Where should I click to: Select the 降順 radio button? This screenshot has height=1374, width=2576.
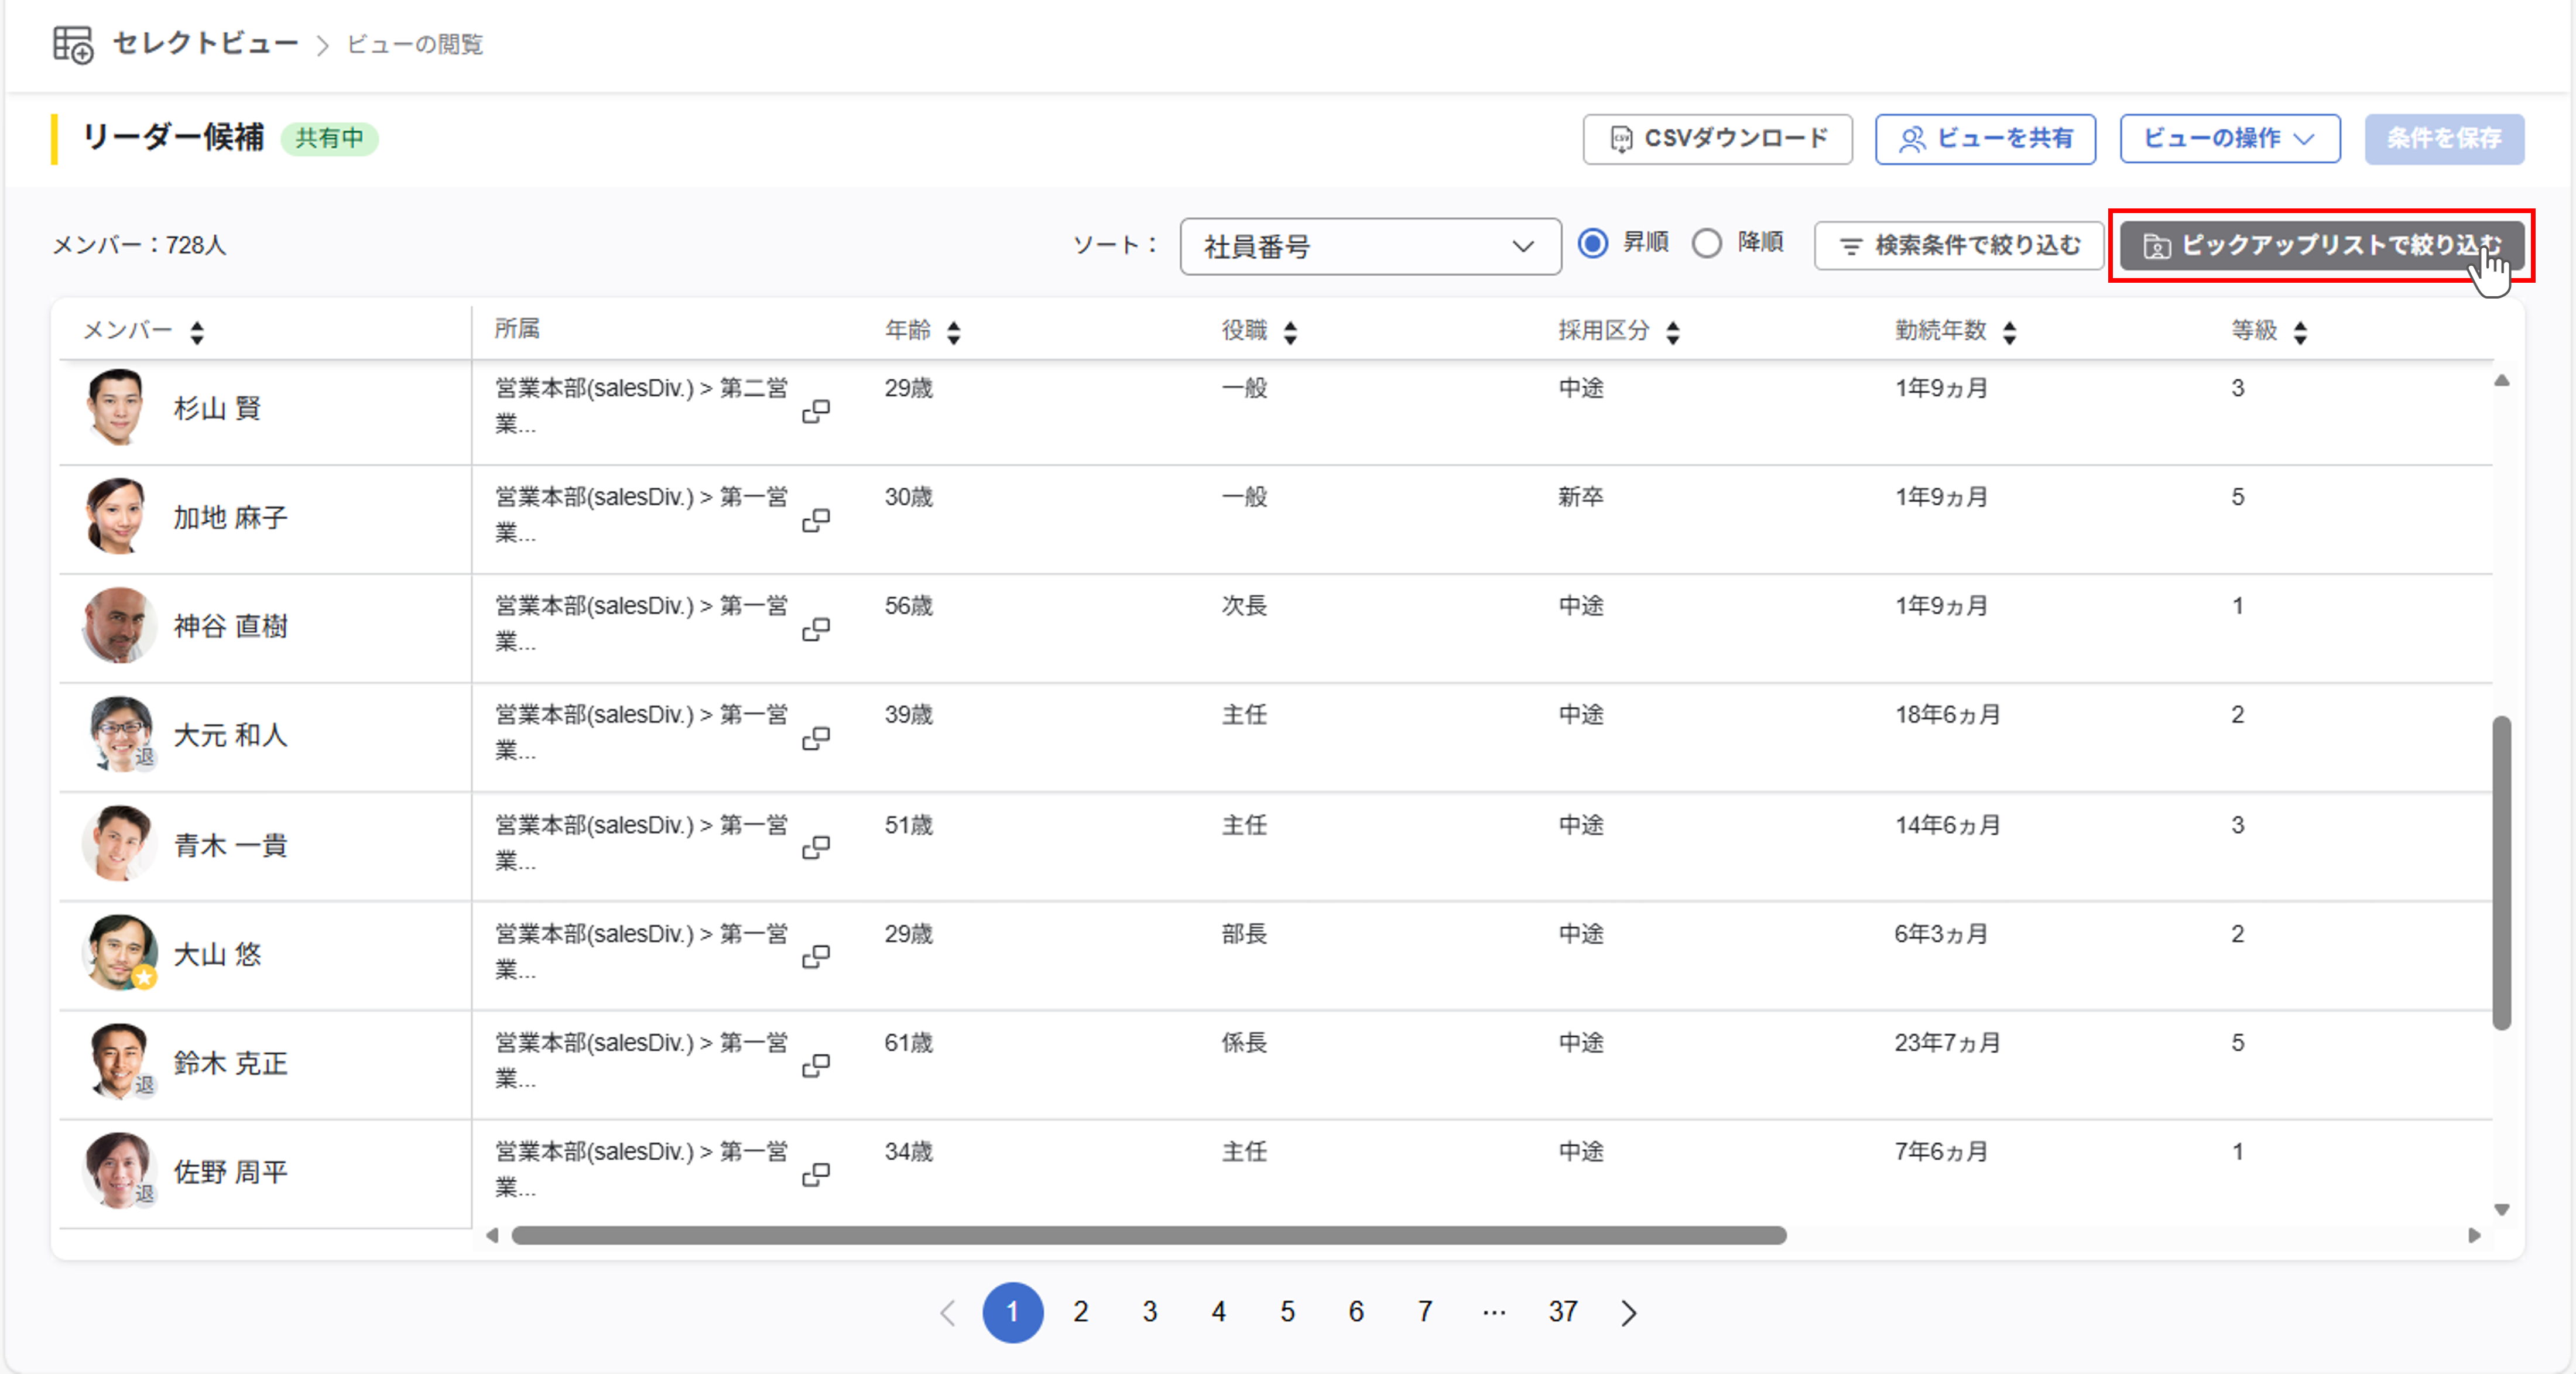1707,243
